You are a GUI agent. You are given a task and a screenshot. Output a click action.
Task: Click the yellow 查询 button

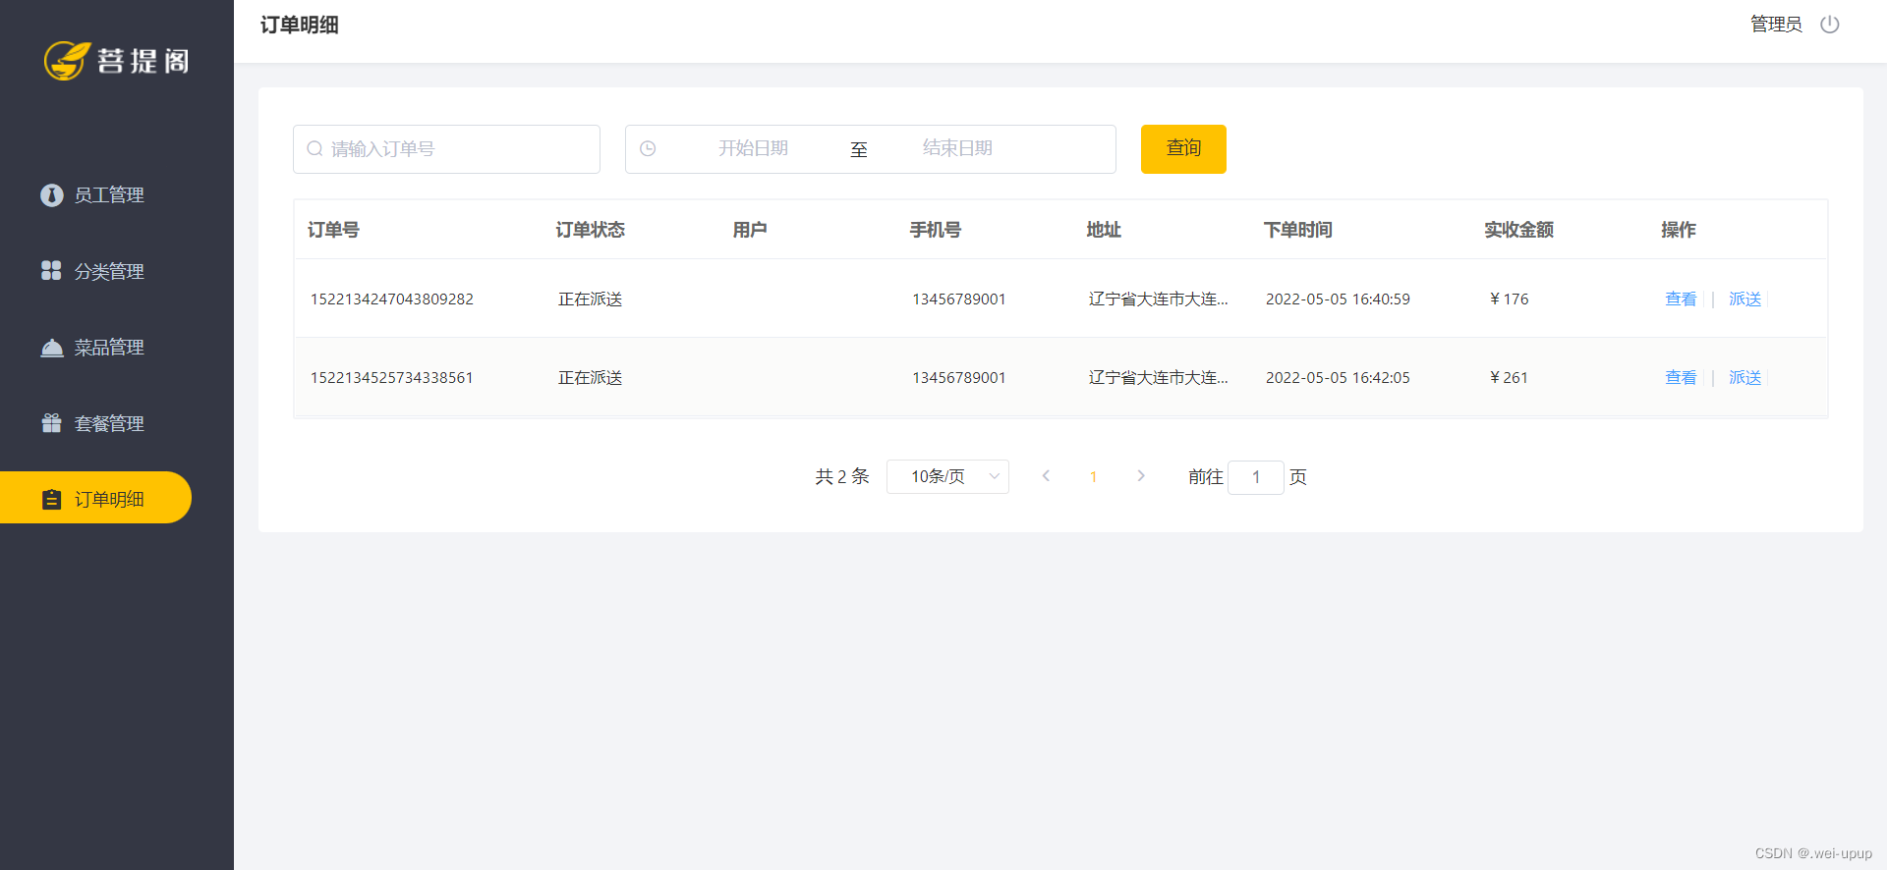[x=1183, y=149]
